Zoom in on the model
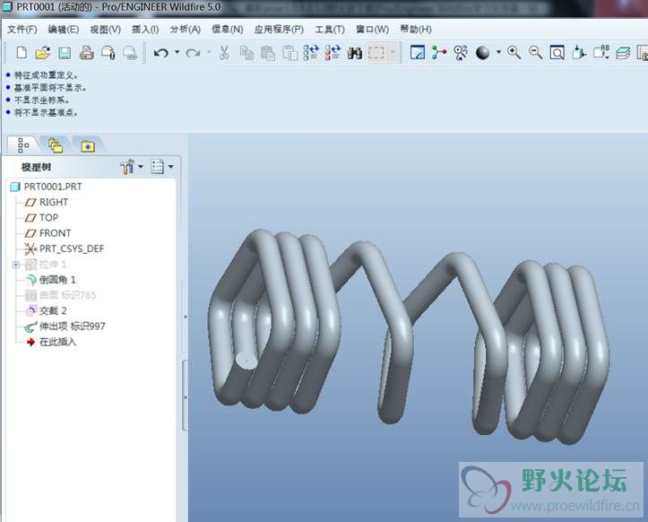The width and height of the screenshot is (648, 522). click(514, 53)
